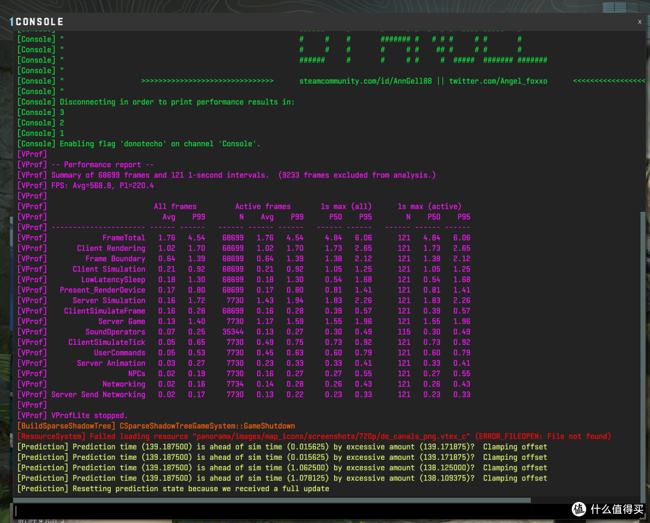This screenshot has width=650, height=523.
Task: Click the Server Simulation row label
Action: [x=108, y=300]
